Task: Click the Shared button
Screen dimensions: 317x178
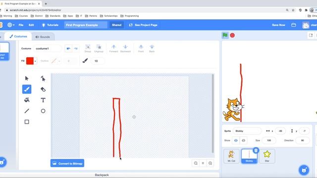Action: [117, 25]
